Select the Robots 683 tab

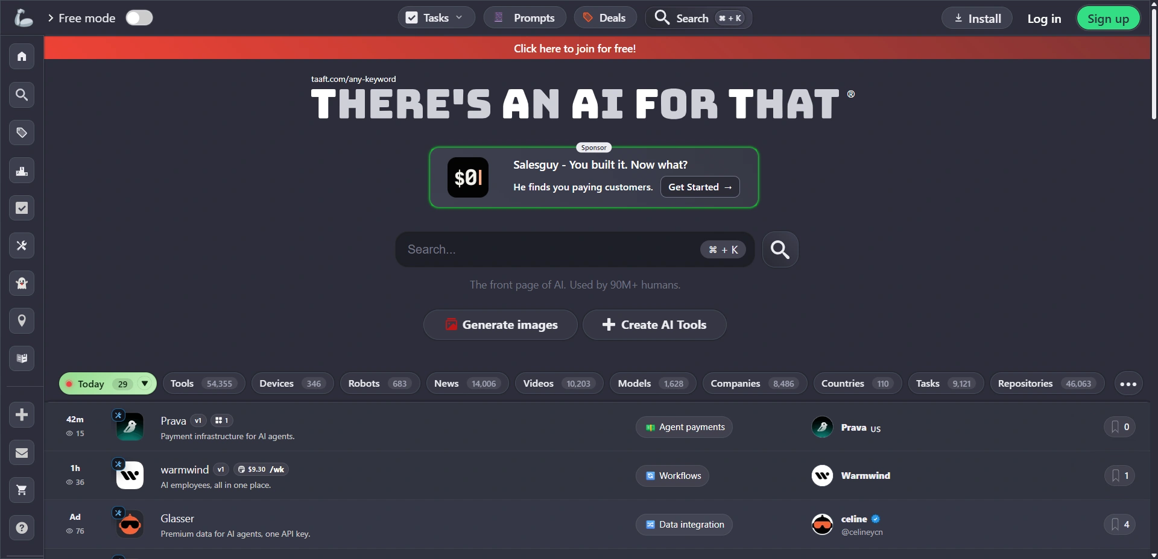tap(380, 384)
